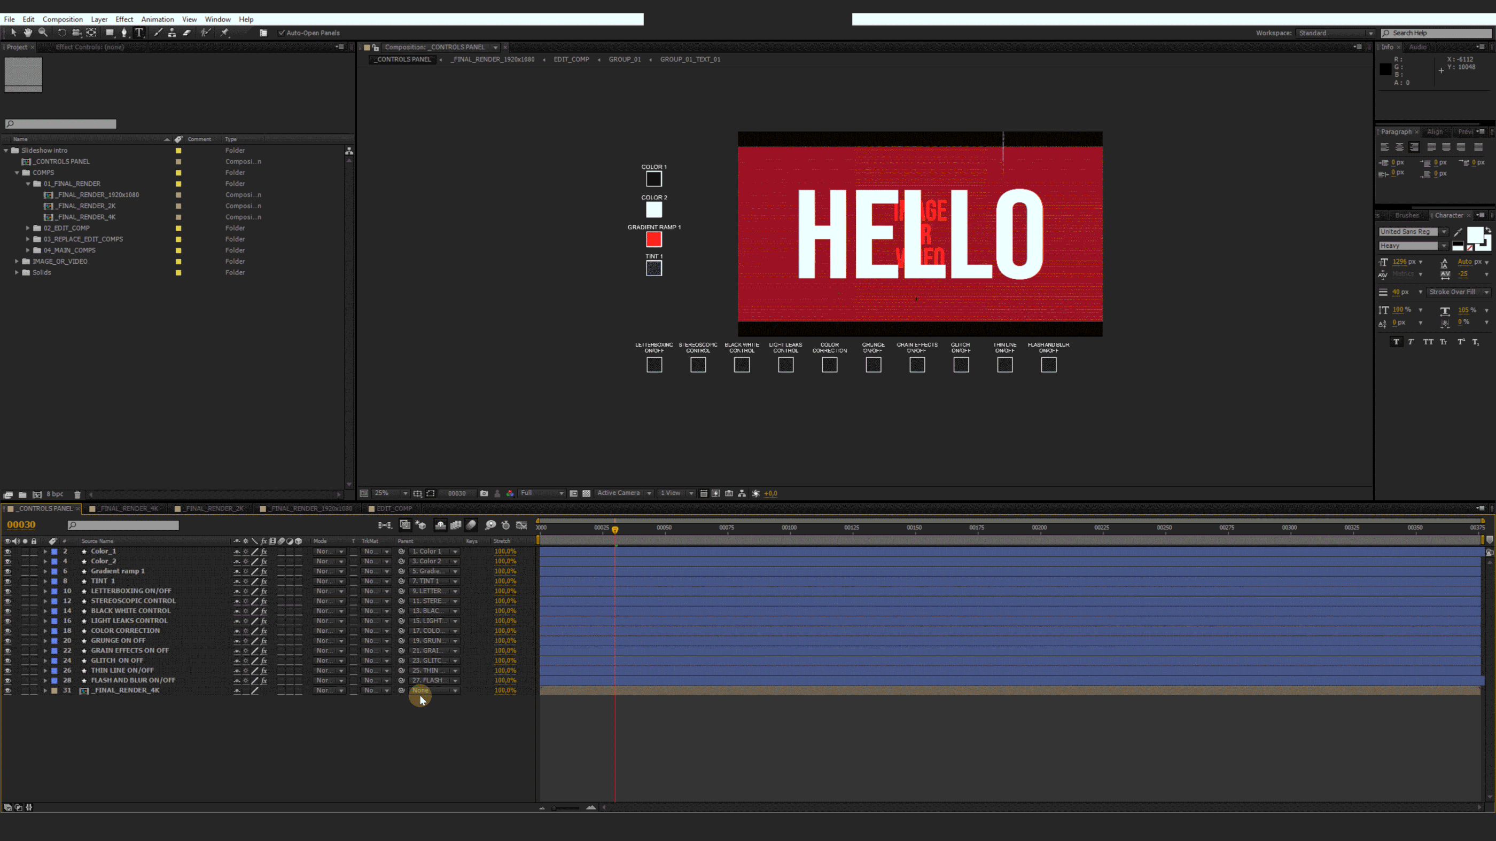Screen dimensions: 1496x841
Task: Expand the 02_EDIT_COMP folder
Action: (x=28, y=228)
